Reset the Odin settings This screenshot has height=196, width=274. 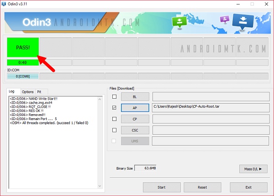tap(202, 187)
